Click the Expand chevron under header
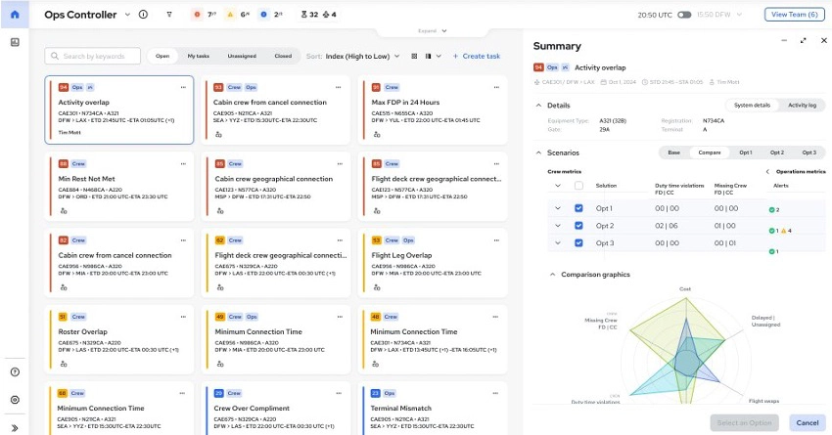Screen dimensions: 832x435 (444, 31)
